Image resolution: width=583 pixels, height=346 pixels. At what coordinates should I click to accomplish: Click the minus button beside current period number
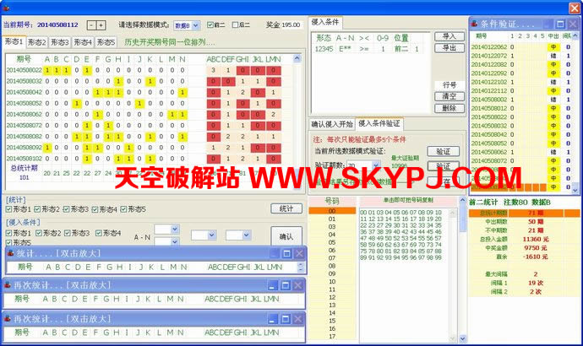91,25
